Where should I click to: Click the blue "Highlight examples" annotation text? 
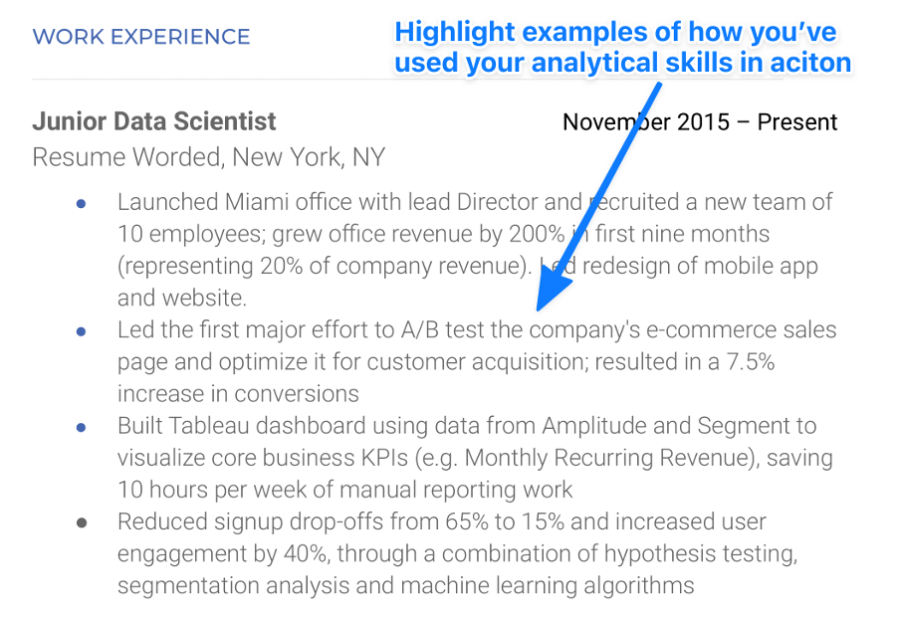click(614, 33)
